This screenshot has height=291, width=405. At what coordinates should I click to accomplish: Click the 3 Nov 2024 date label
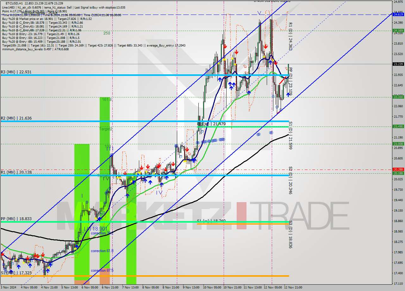pyautogui.click(x=8, y=288)
